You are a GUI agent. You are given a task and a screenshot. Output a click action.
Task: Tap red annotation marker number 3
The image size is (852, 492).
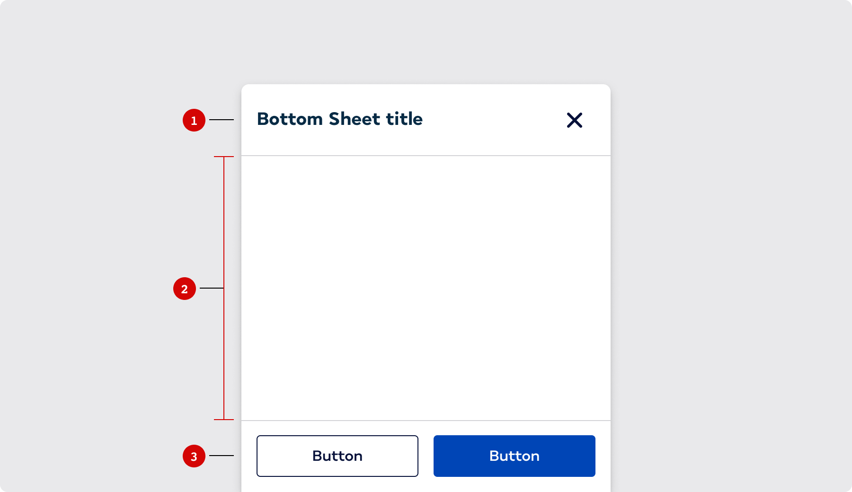194,456
